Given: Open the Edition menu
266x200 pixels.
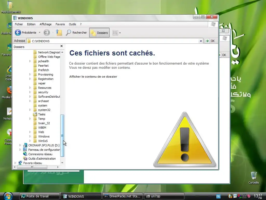Looking at the screenshot, I should [x=31, y=24].
